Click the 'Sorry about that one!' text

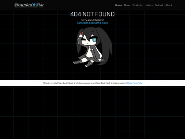coord(92,20)
